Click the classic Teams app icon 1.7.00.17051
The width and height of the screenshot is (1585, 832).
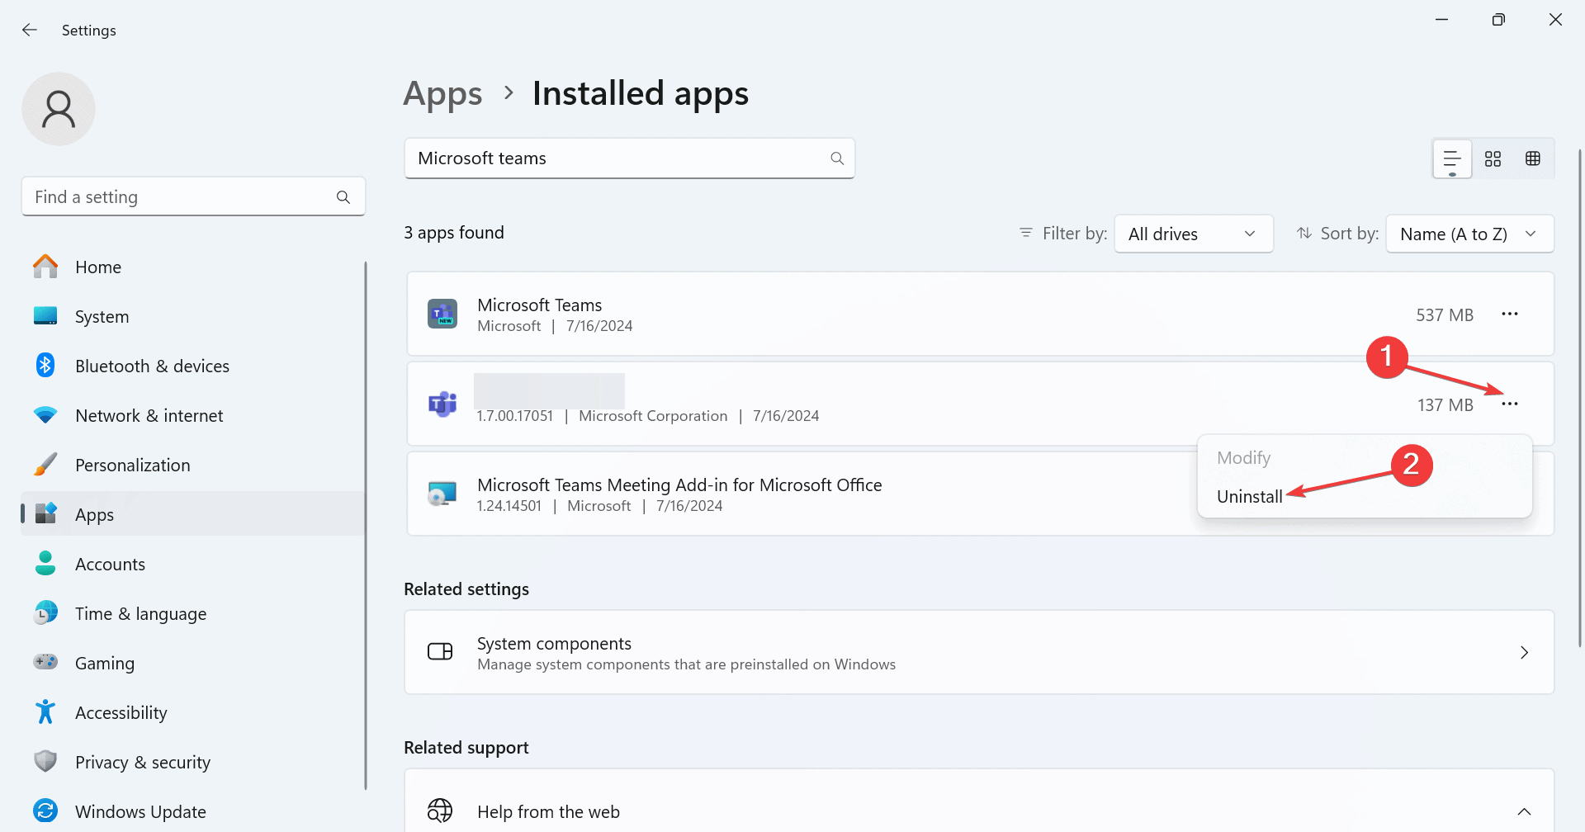pos(442,404)
